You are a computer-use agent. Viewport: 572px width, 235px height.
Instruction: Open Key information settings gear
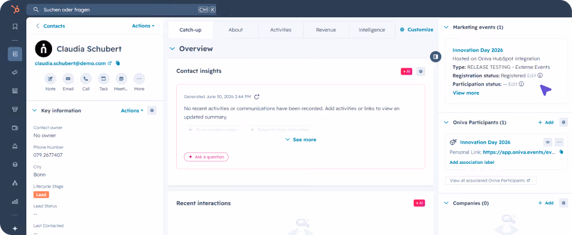(152, 111)
